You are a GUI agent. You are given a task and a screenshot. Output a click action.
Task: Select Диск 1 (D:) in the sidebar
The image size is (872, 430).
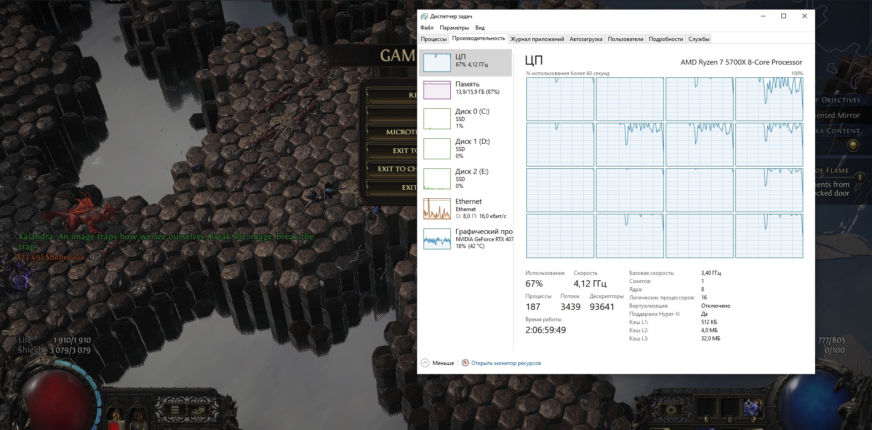(465, 148)
